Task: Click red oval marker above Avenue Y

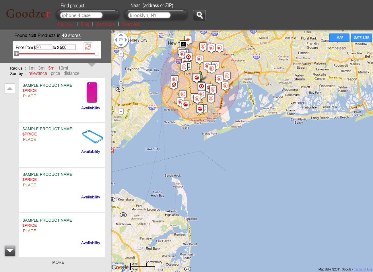Action: pyautogui.click(x=200, y=109)
